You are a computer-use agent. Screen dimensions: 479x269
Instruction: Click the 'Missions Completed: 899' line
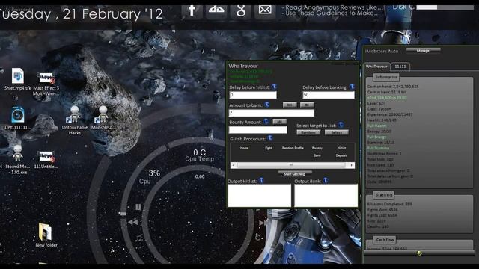(x=389, y=204)
